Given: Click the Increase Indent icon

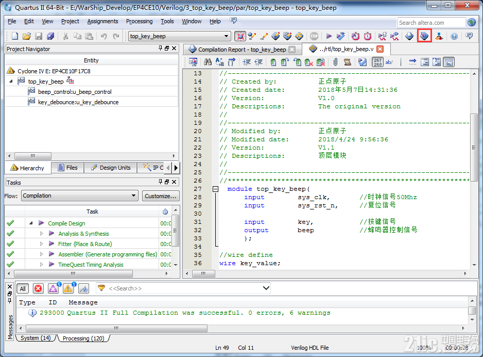Looking at the screenshot, I should point(247,62).
